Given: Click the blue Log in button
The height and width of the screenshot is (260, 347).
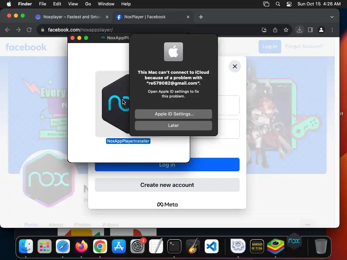Looking at the screenshot, I should tap(167, 165).
